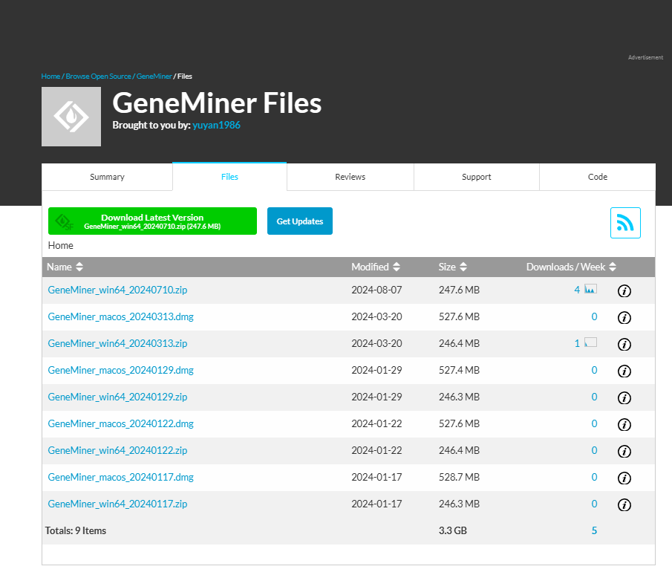This screenshot has width=672, height=572.
Task: Open the RSS feed icon
Action: [625, 223]
